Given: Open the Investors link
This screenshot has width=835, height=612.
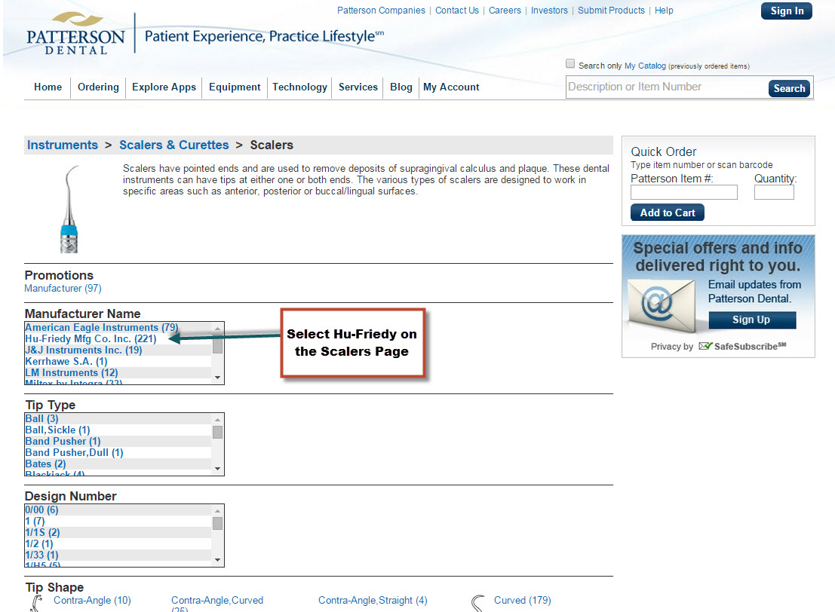Looking at the screenshot, I should [x=549, y=10].
